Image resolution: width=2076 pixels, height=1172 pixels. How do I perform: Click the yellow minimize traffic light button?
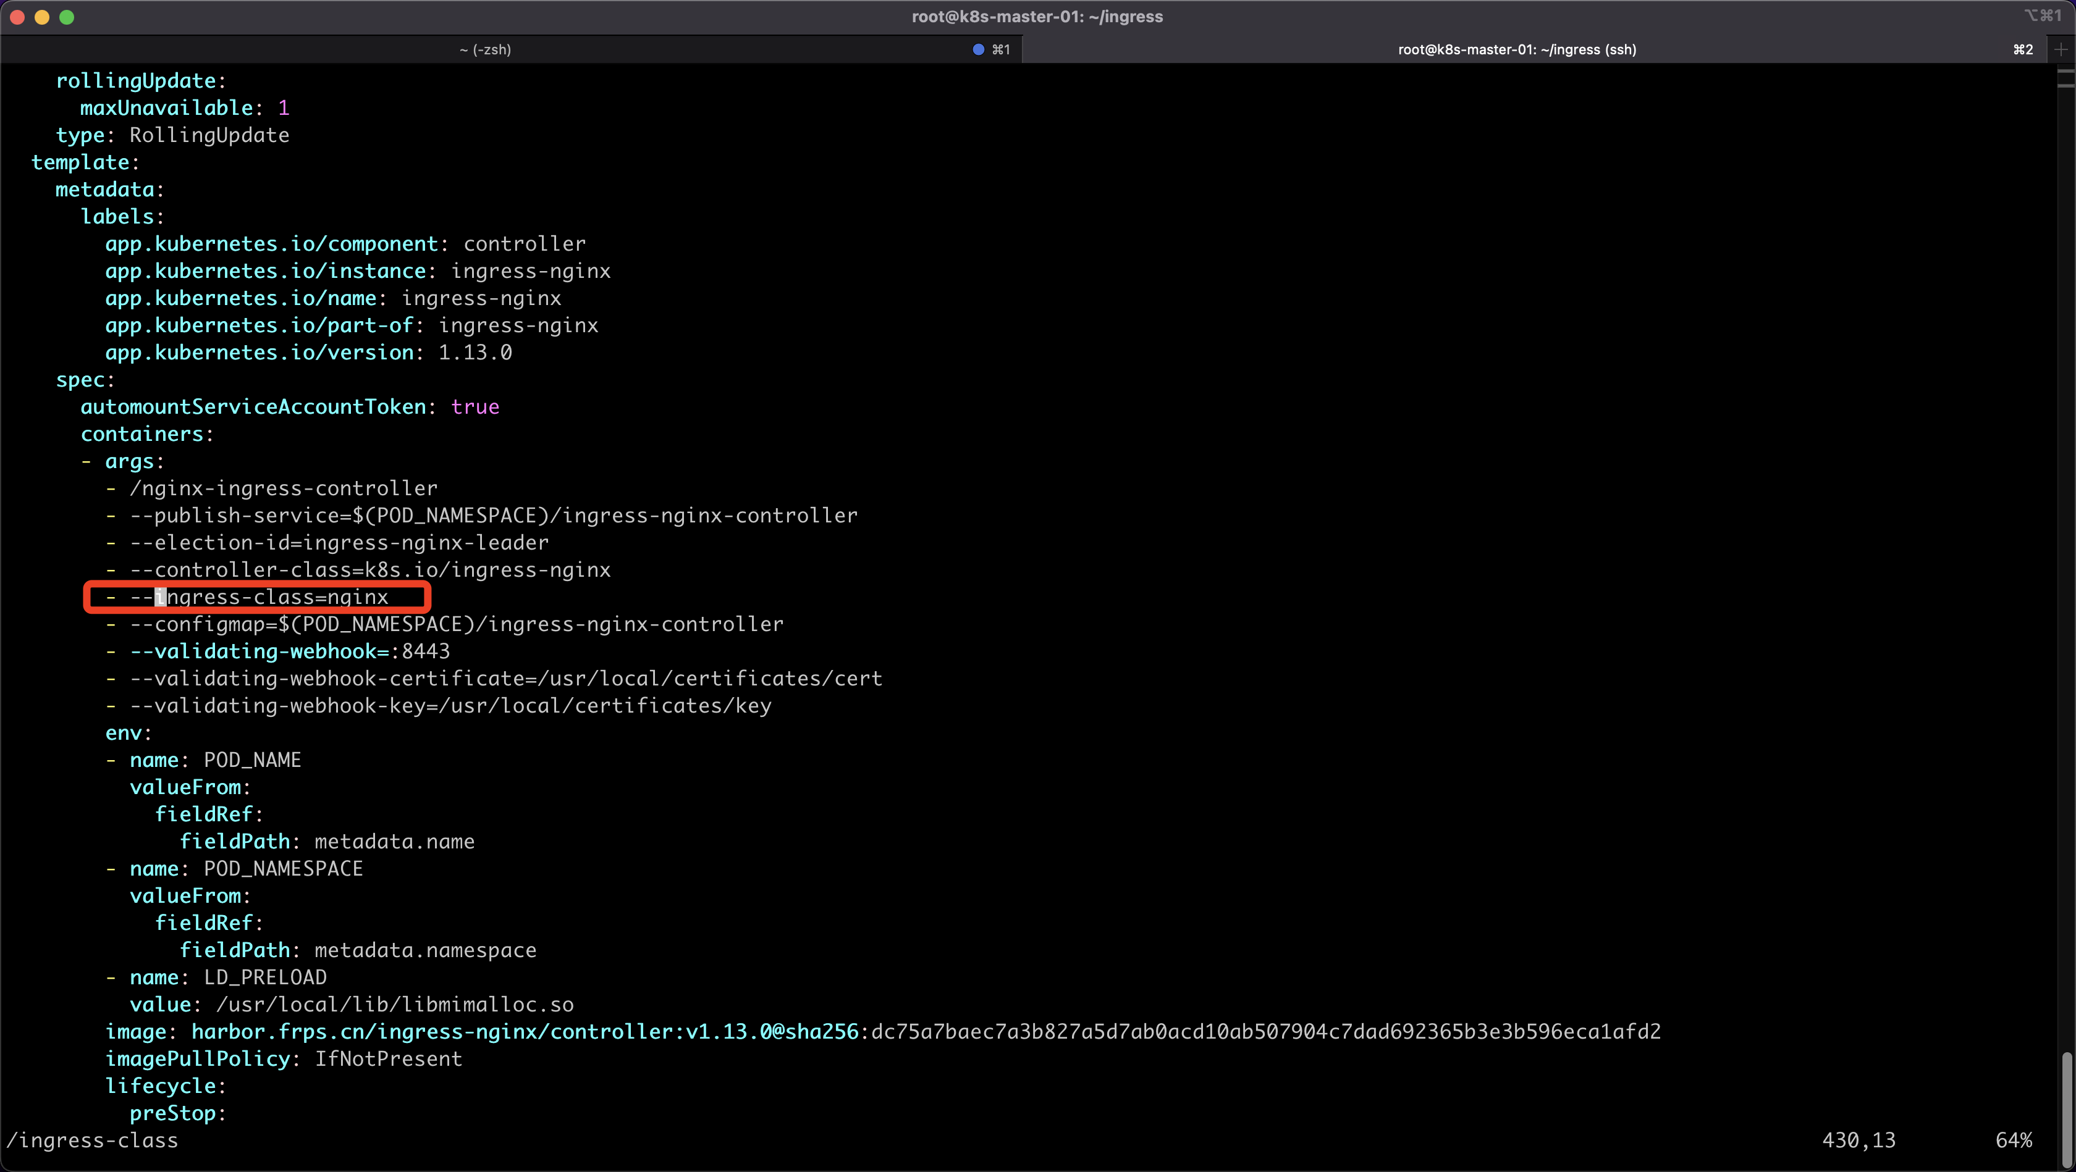[42, 16]
